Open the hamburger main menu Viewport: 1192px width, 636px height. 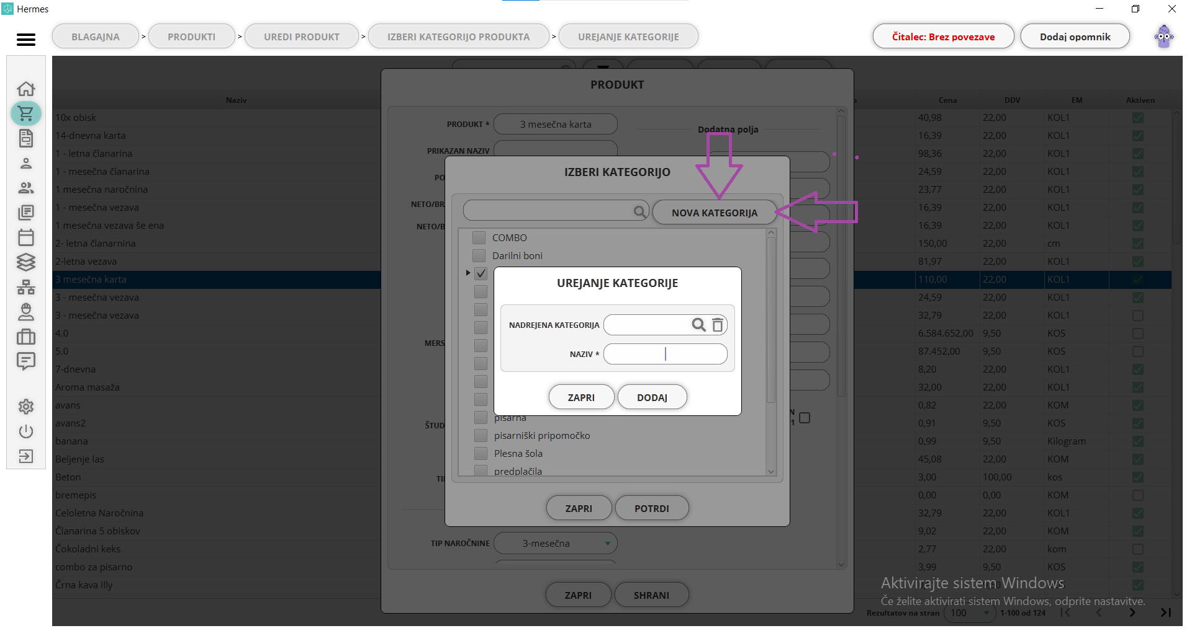[x=25, y=40]
